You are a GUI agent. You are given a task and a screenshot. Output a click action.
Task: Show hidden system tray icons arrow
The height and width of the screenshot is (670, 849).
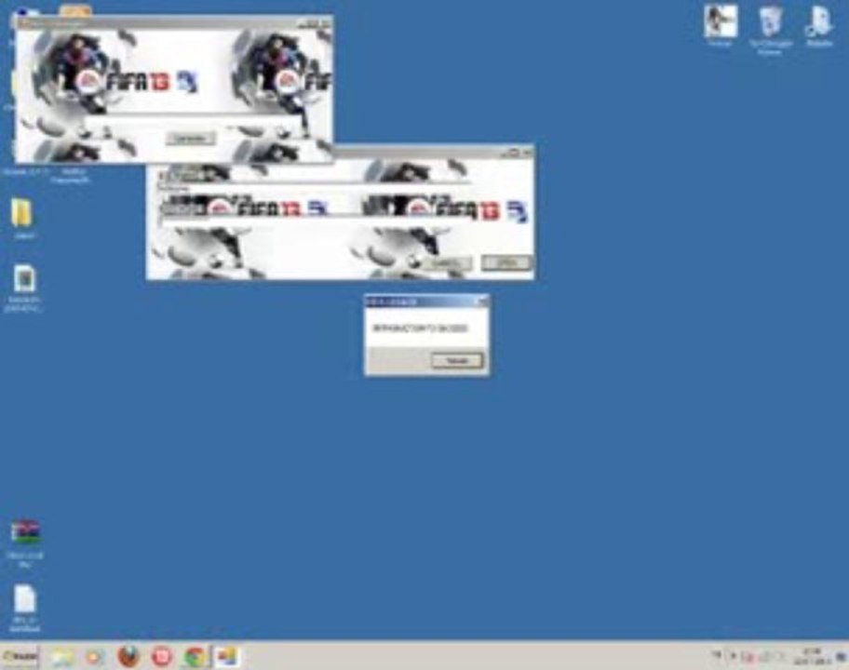point(734,656)
